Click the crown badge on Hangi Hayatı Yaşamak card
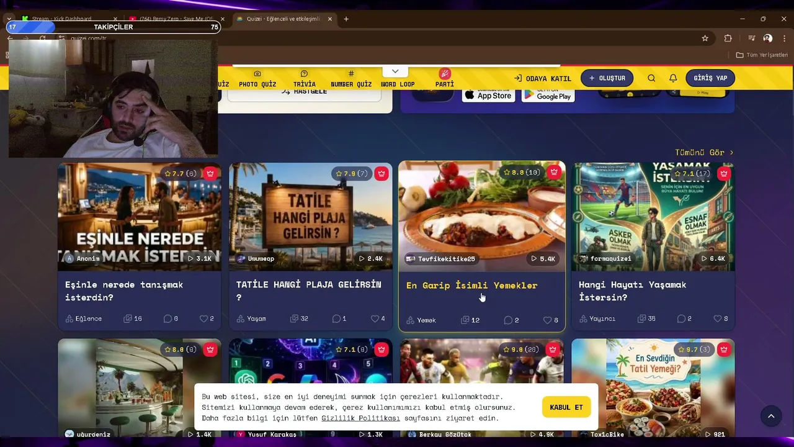Screen dimensions: 794x447 pyautogui.click(x=724, y=174)
